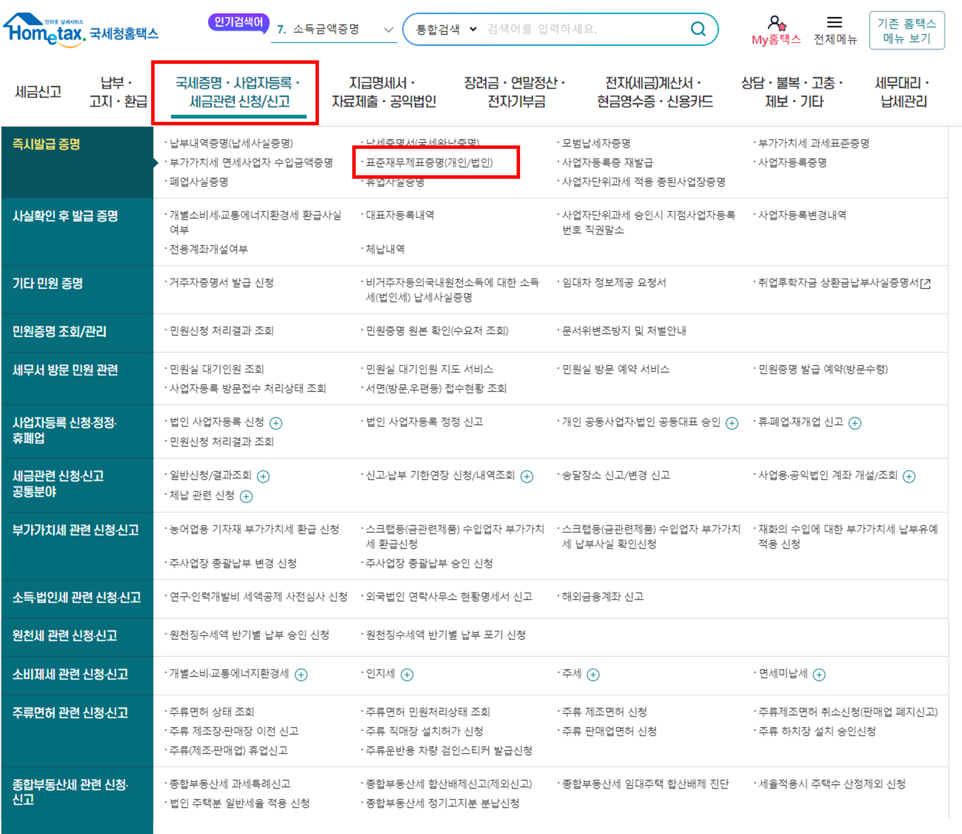The width and height of the screenshot is (962, 834).
Task: Click the 인기검색어 badge
Action: pyautogui.click(x=238, y=22)
